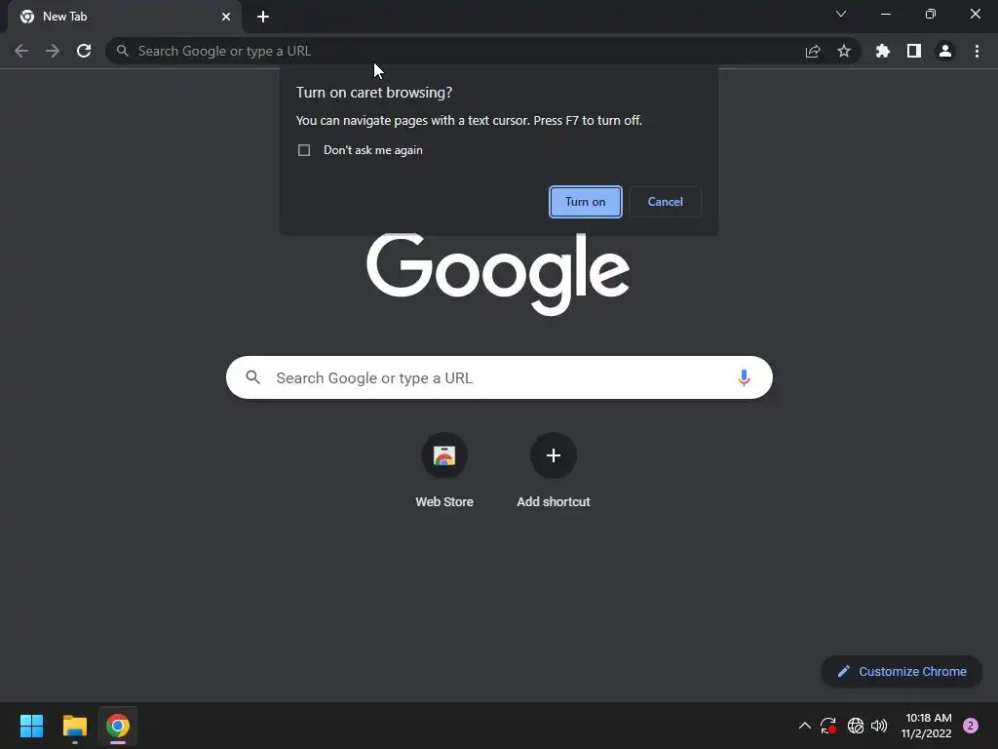Viewport: 998px width, 749px height.
Task: Click the Add shortcut plus icon
Action: 554,455
